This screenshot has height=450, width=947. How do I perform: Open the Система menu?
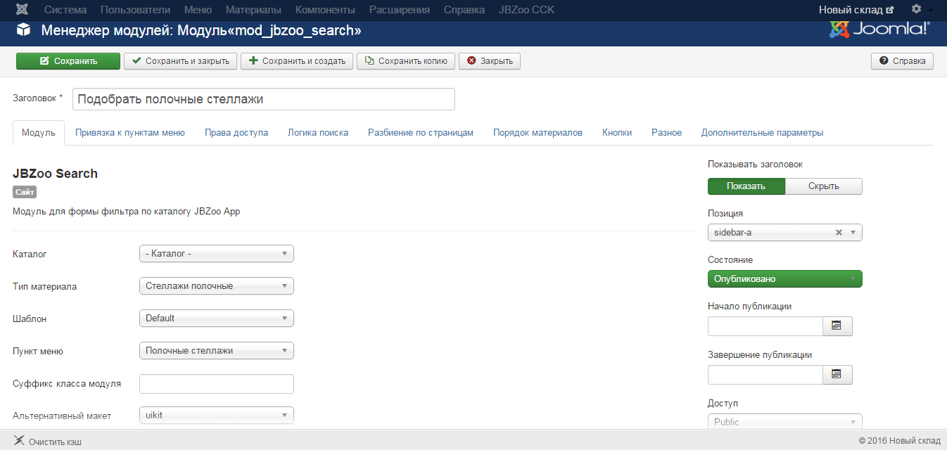[x=65, y=10]
